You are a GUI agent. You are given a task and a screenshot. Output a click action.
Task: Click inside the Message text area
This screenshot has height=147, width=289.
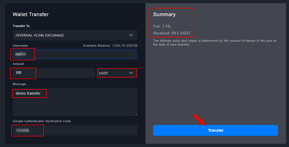[75, 105]
